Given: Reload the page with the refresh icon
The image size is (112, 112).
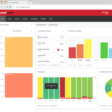Looking at the screenshot, I should pos(7,7).
